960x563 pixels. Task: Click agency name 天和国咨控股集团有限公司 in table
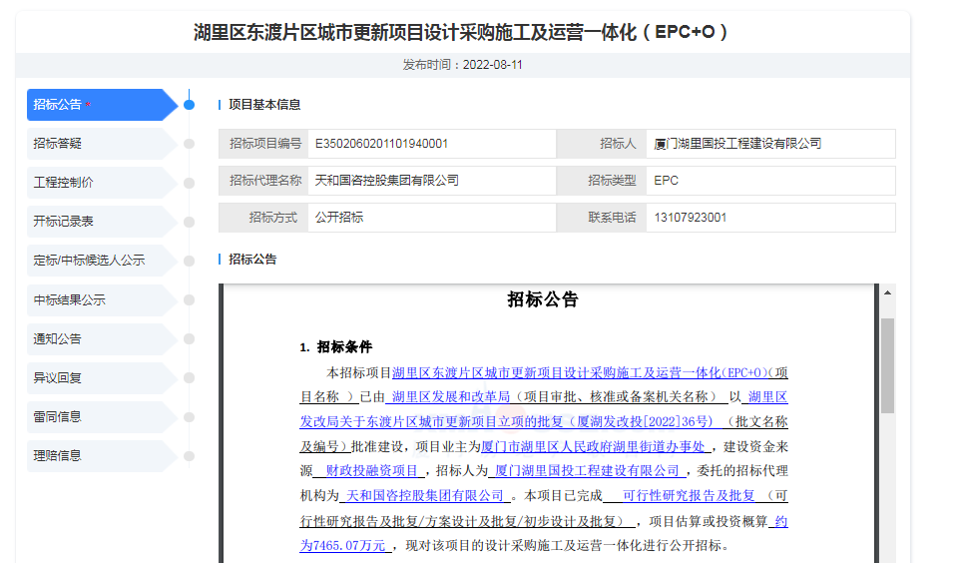click(386, 181)
